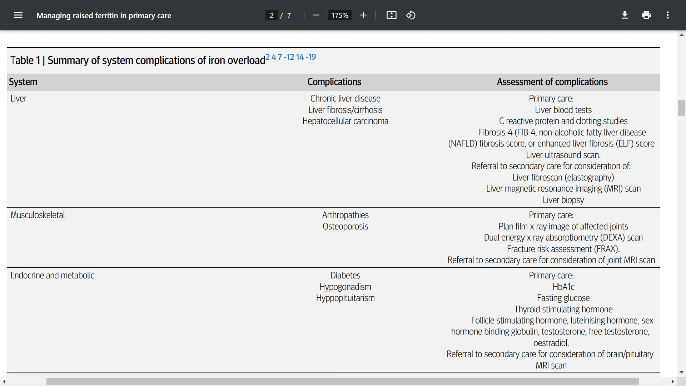Open the sidebar hamburger menu
This screenshot has width=686, height=386.
point(18,15)
